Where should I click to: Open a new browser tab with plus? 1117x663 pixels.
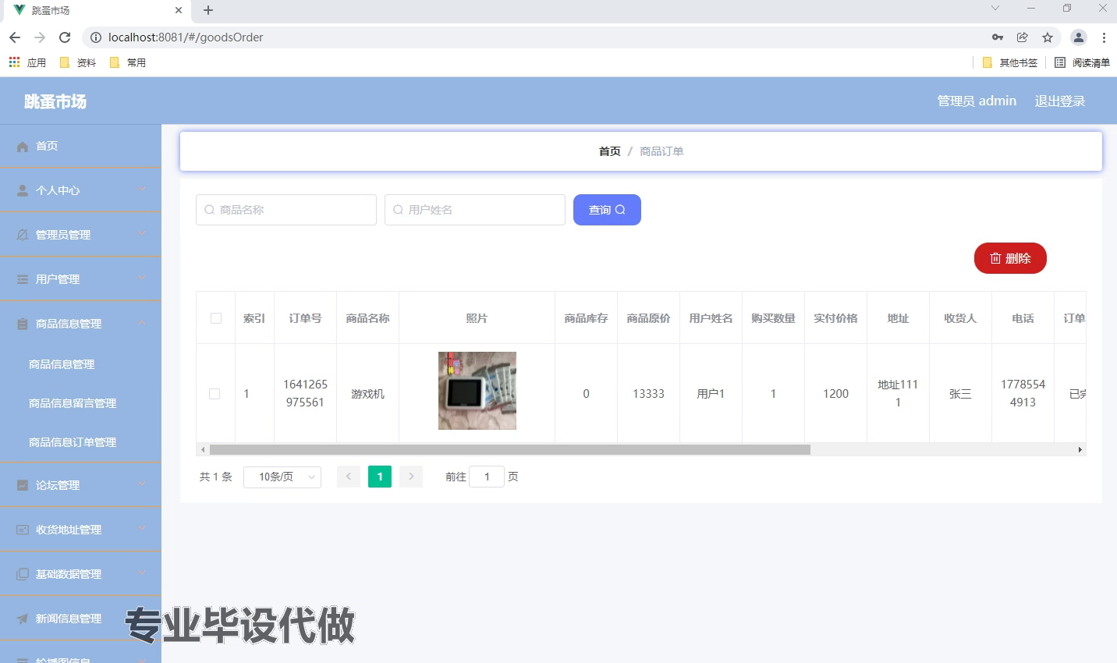click(x=208, y=10)
